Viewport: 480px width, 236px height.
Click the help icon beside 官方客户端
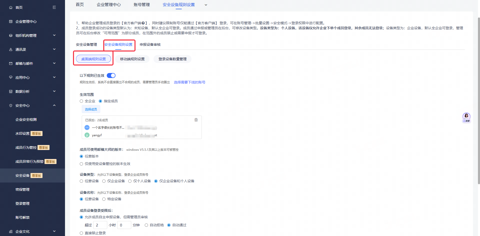pyautogui.click(x=143, y=23)
